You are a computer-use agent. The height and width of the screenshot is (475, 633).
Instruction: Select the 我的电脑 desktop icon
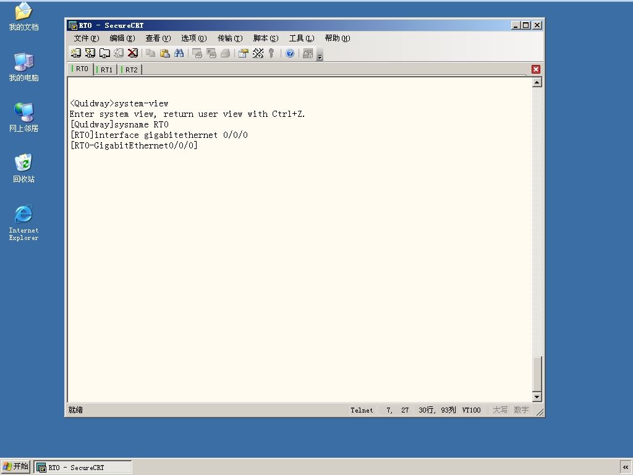point(23,67)
